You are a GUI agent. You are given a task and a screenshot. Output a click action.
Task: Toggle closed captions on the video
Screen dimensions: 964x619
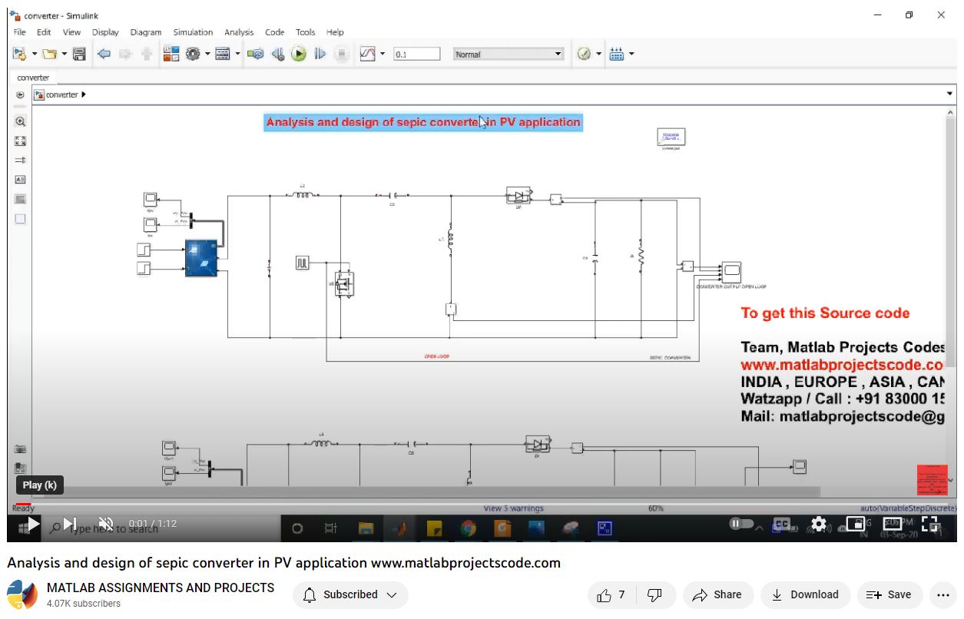[781, 524]
